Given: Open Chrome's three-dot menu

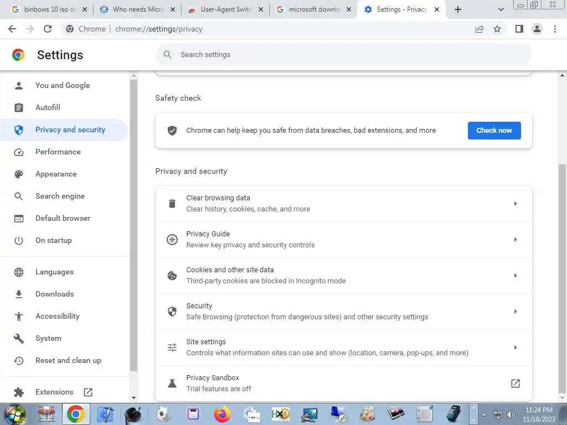Looking at the screenshot, I should pos(555,29).
